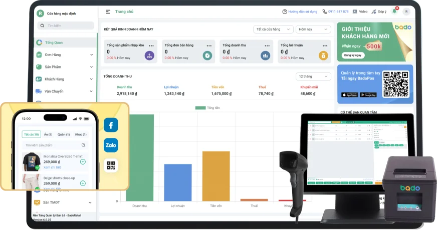This screenshot has height=230, width=440.
Task: Open the 12 tháng range dropdown
Action: click(x=313, y=76)
